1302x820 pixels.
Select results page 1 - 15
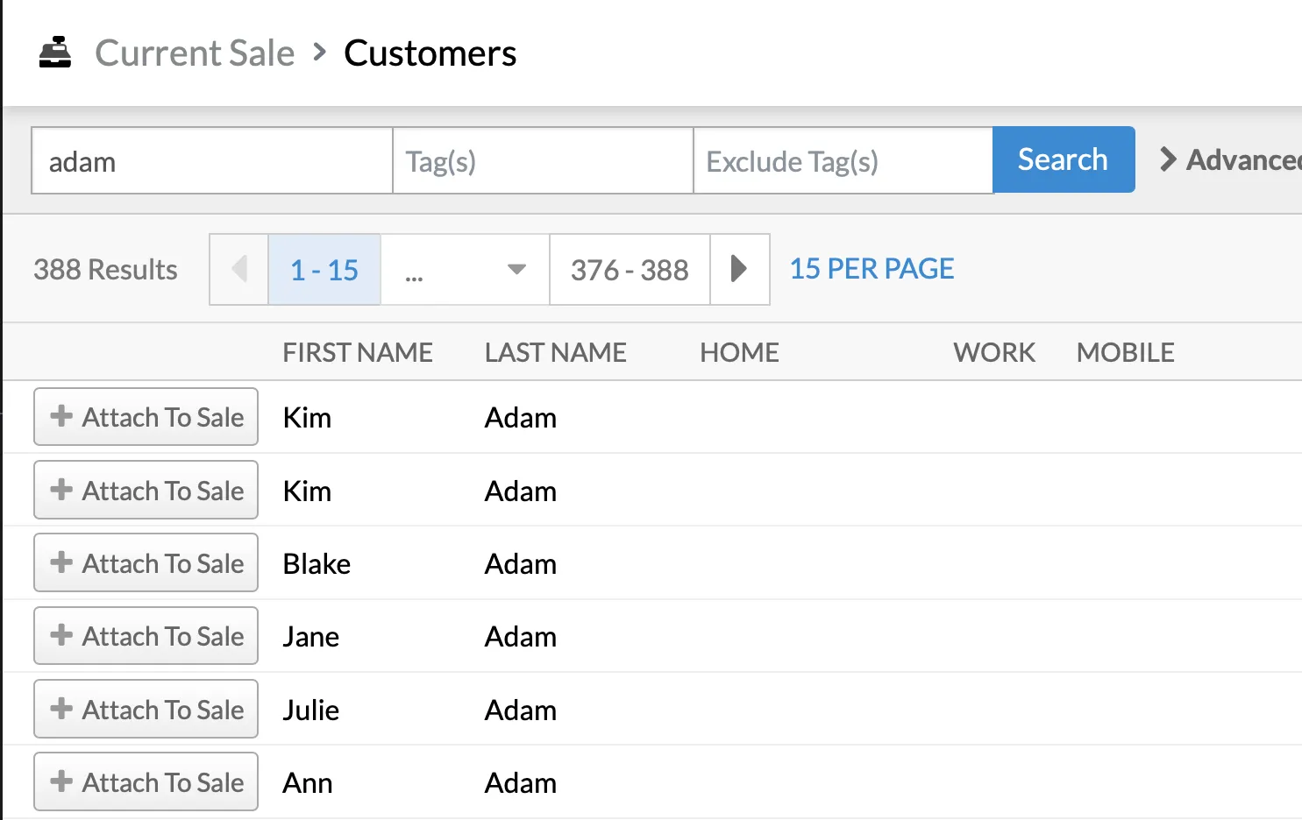coord(324,269)
